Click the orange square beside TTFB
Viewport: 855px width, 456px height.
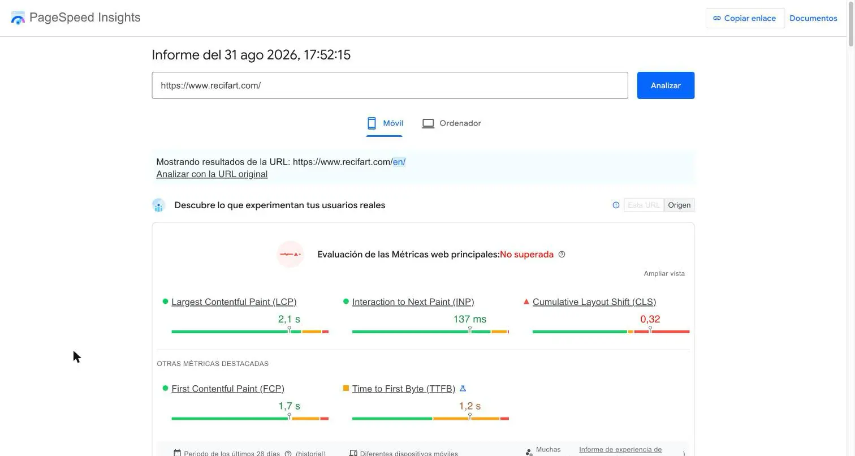click(346, 388)
